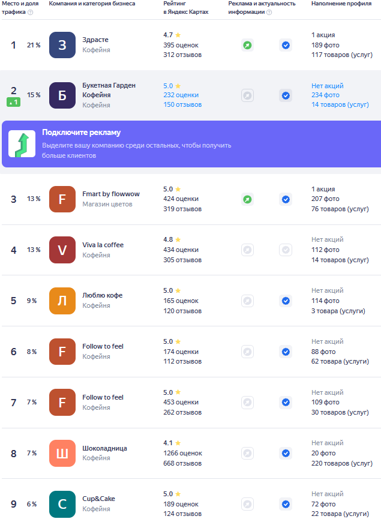This screenshot has height=525, width=381.
Task: Click the Букетная Гарден Кофейня logo icon
Action: (62, 95)
